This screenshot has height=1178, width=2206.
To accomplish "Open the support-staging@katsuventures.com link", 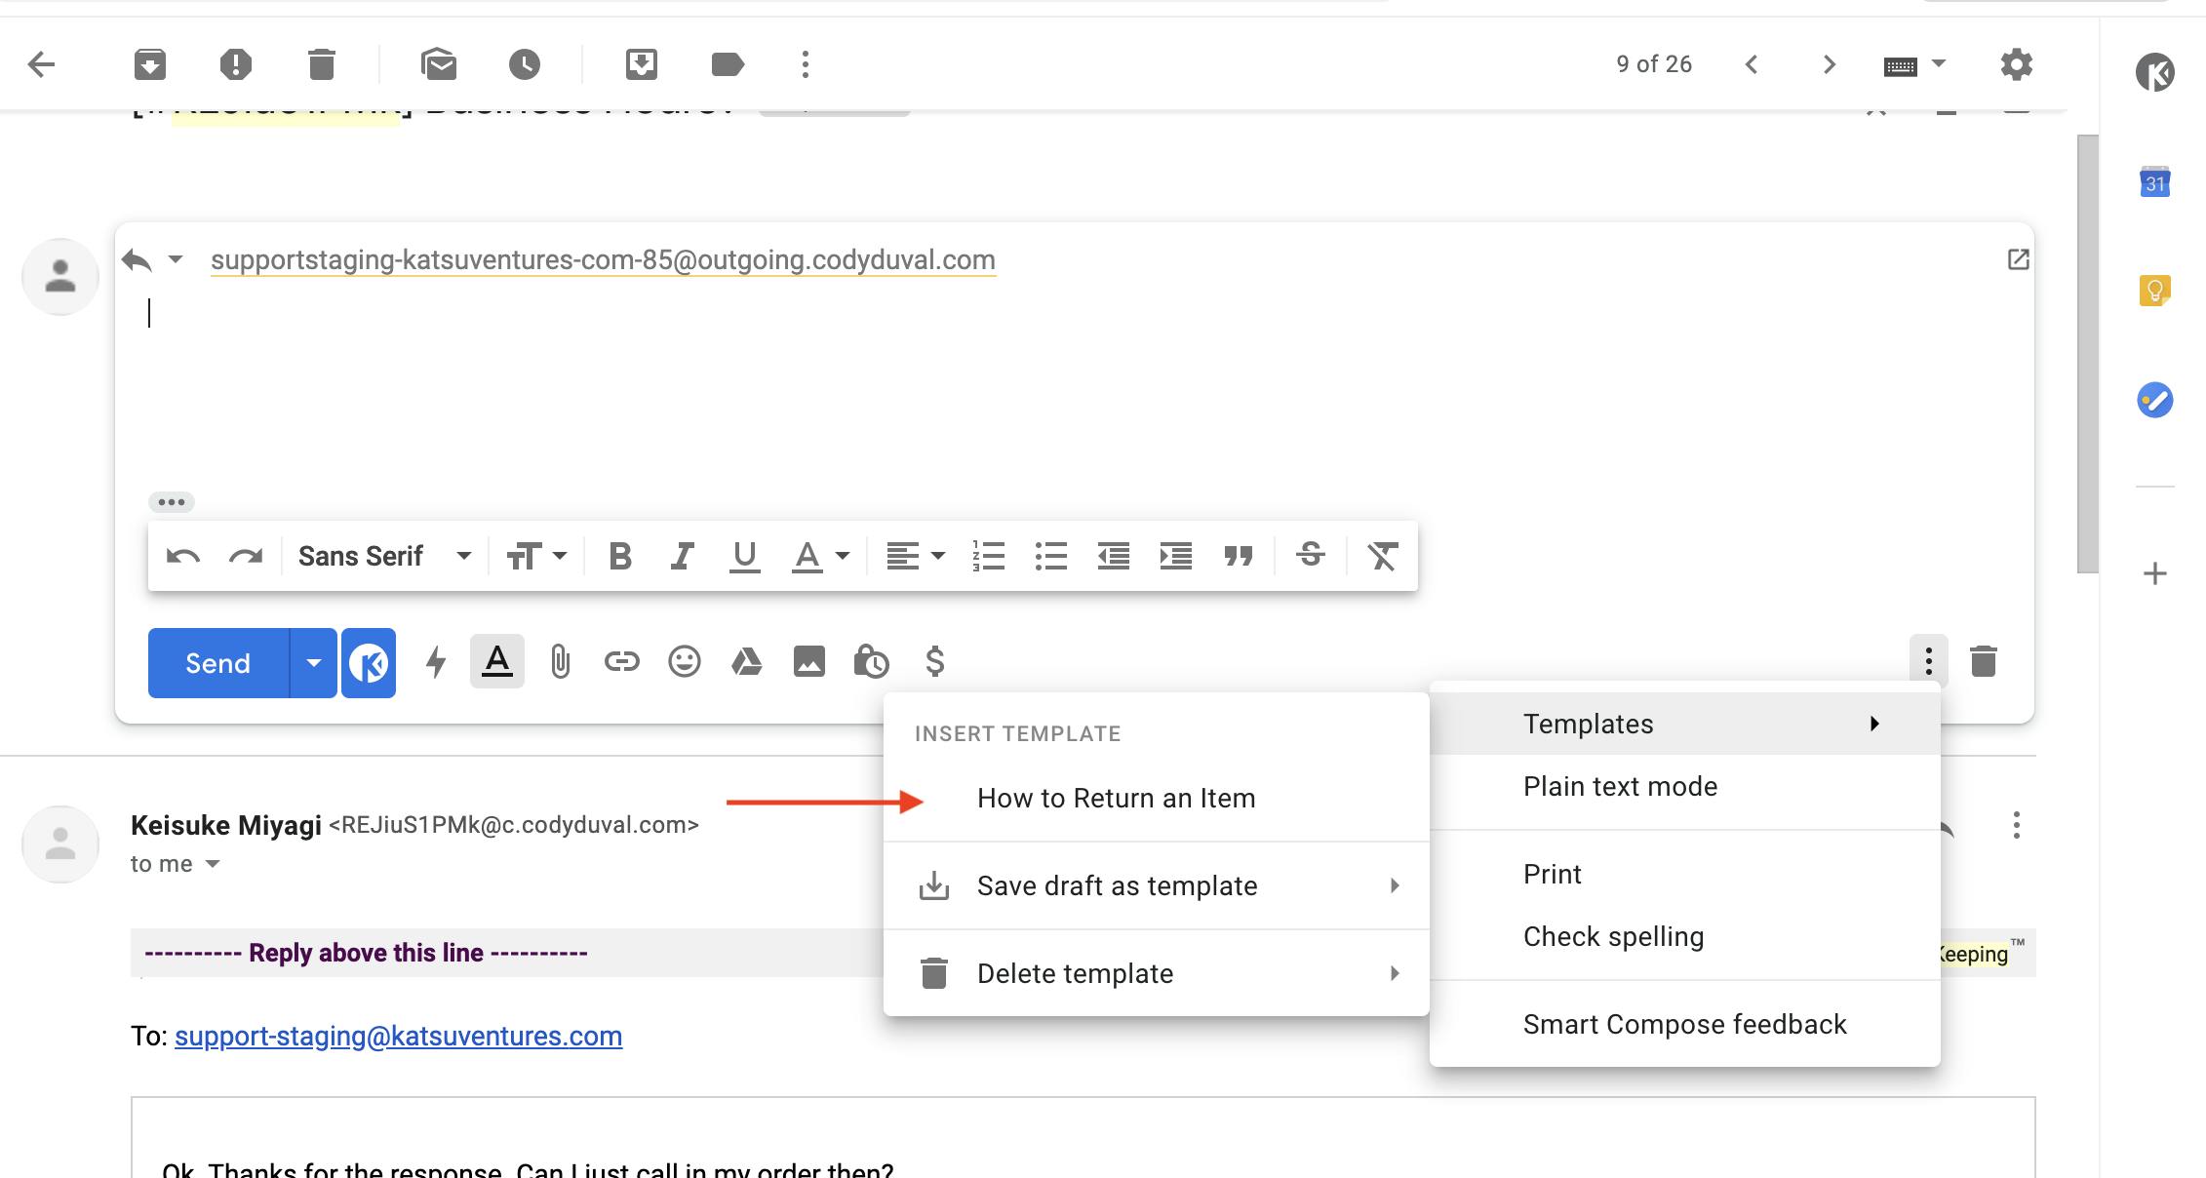I will (396, 1037).
